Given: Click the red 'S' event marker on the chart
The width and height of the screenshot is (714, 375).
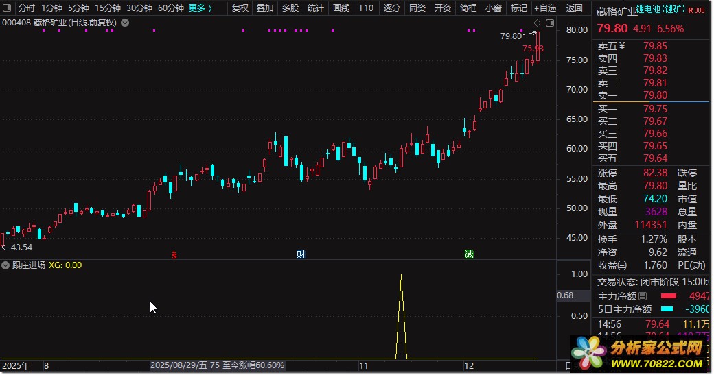Looking at the screenshot, I should click(x=174, y=254).
